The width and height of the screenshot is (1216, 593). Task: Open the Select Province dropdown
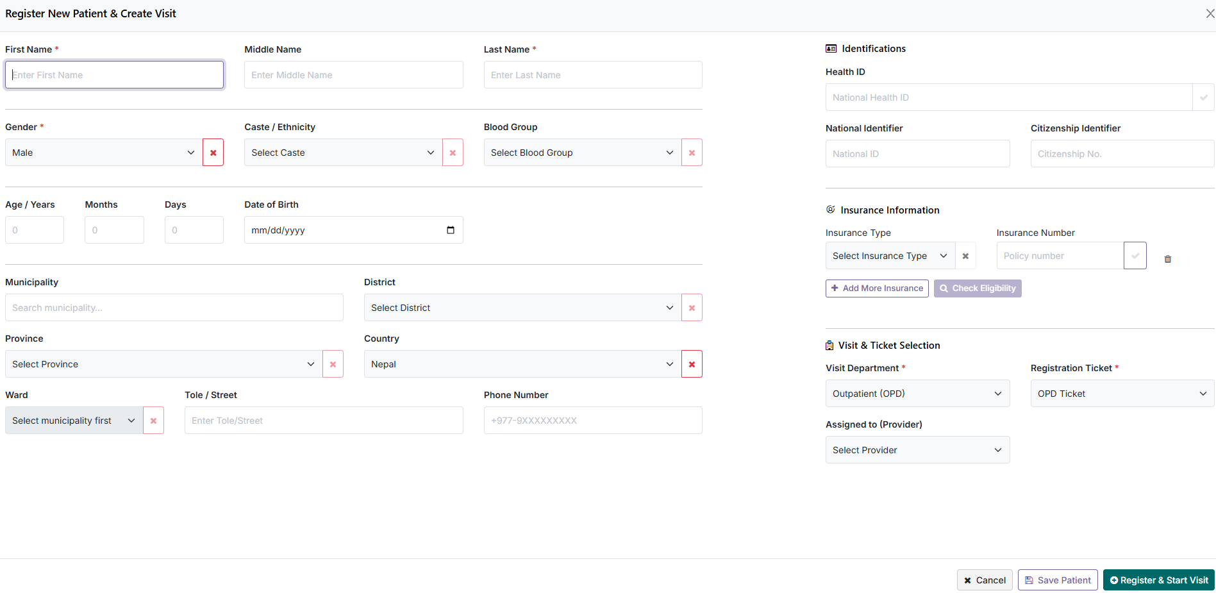click(x=163, y=364)
